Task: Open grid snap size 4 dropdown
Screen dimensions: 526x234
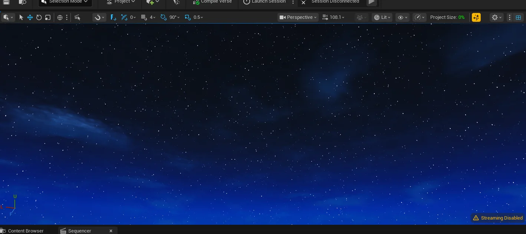Action: coord(152,17)
